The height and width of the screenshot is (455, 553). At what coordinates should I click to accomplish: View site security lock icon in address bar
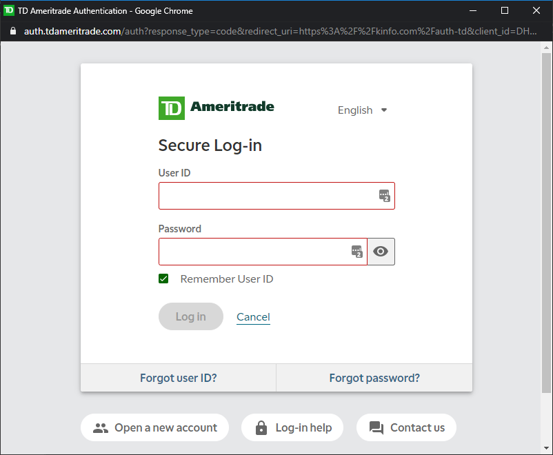(x=13, y=31)
